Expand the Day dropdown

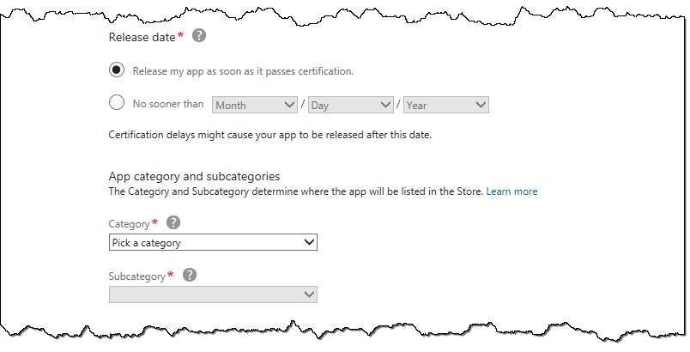point(350,105)
